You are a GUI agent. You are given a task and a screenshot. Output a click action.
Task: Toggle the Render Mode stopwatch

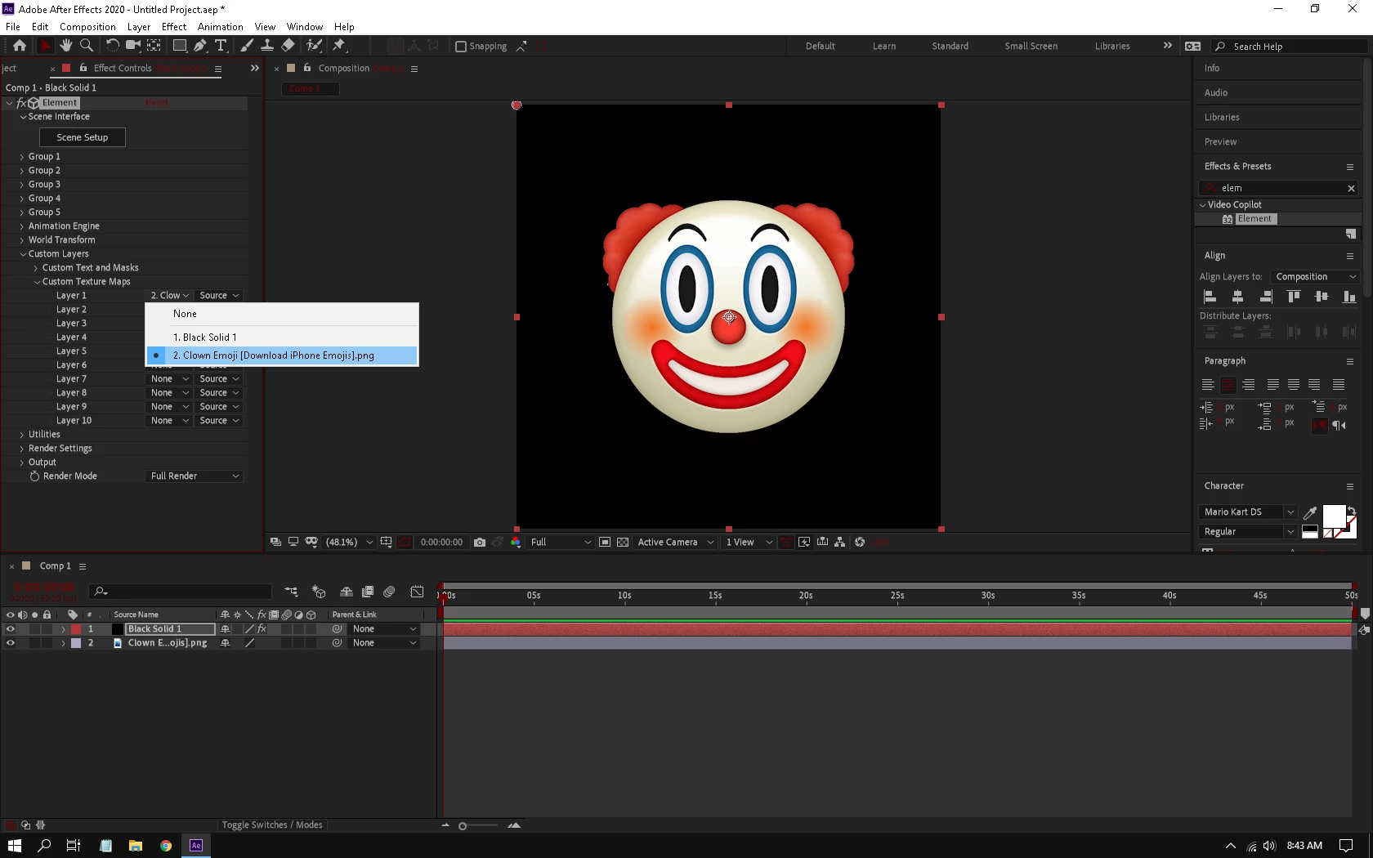tap(34, 476)
